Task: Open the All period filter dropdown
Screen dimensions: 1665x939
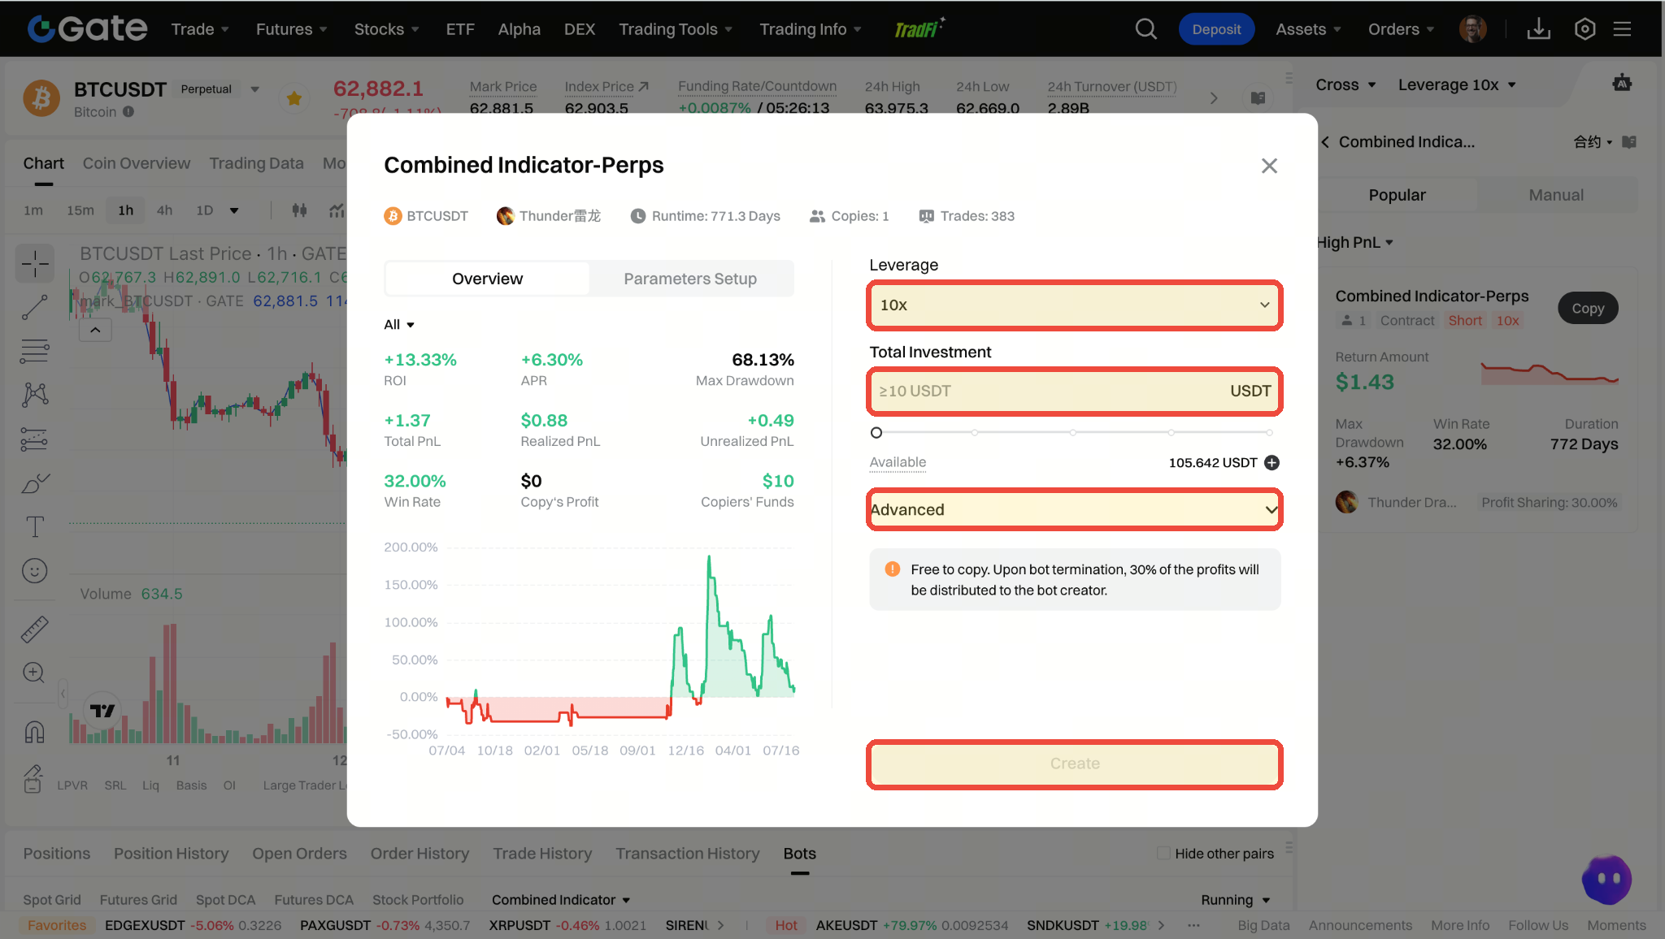Action: click(x=399, y=325)
